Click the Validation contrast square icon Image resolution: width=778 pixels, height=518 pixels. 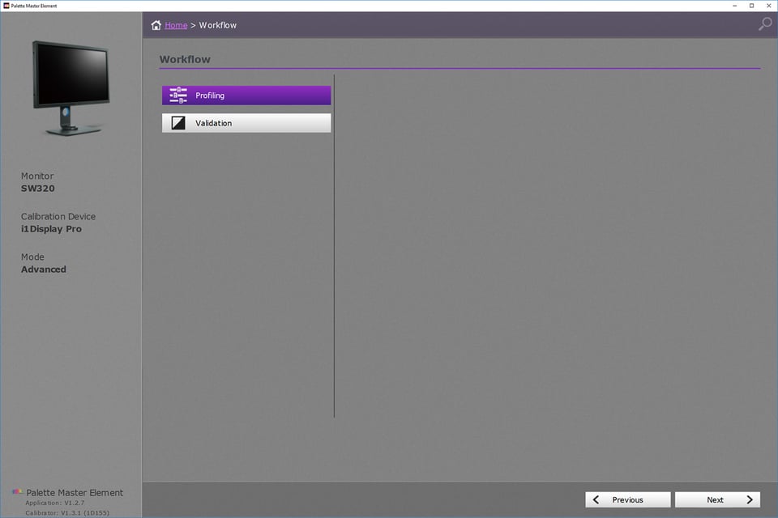click(178, 123)
